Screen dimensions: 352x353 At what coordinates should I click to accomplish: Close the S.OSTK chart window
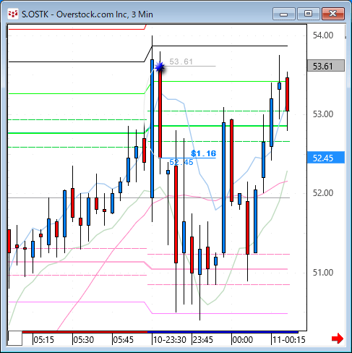coord(333,14)
